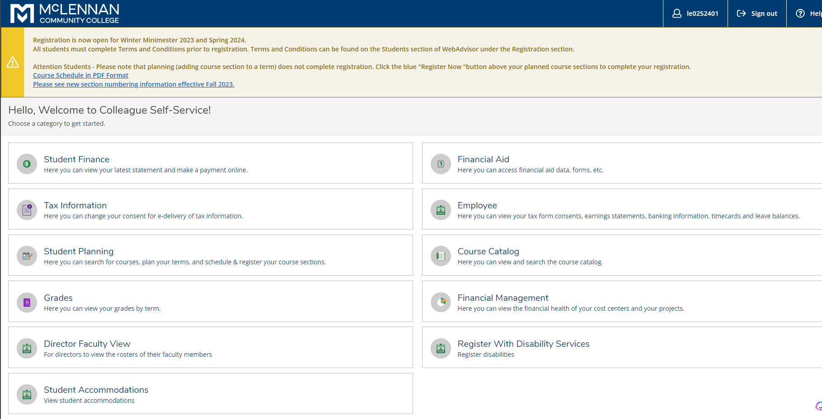Open the Course Schedule in PDF Format link
Image resolution: width=822 pixels, height=419 pixels.
80,75
